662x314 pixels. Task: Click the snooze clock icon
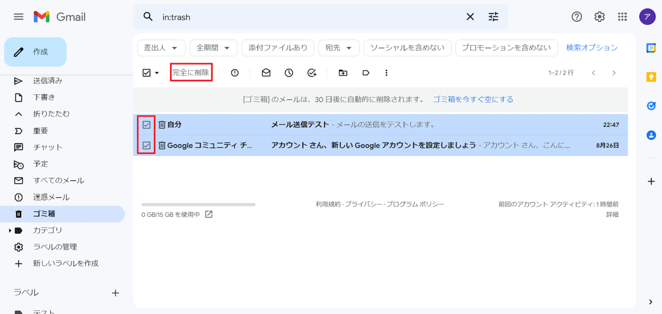289,73
